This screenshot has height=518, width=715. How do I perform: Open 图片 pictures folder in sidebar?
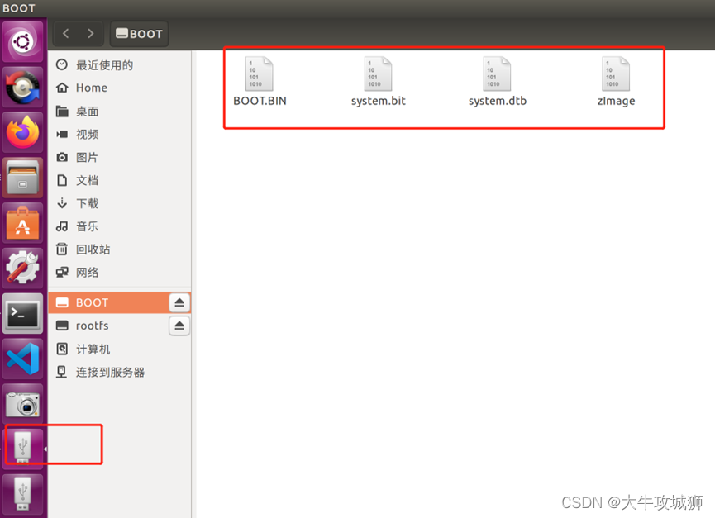pos(120,157)
